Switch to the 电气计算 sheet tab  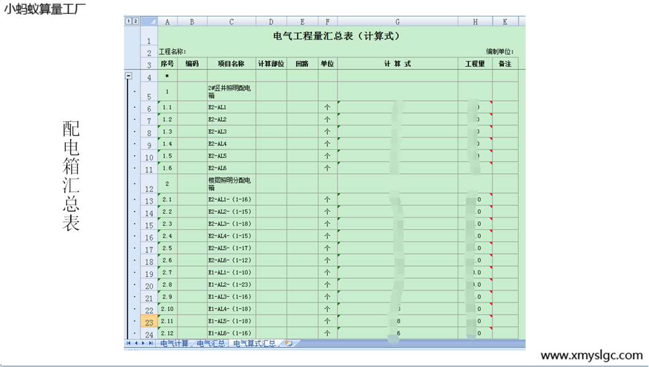click(x=174, y=344)
